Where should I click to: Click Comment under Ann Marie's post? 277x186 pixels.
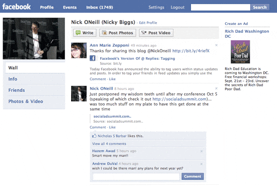point(98,79)
